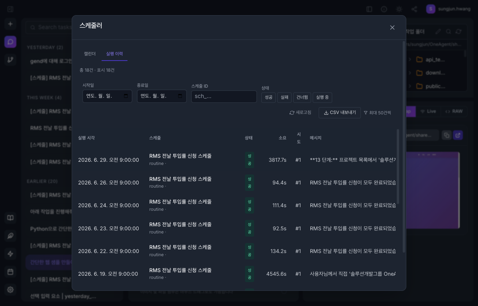Open the 시작일 date field
Screen dimensions: 478x306
click(x=107, y=96)
